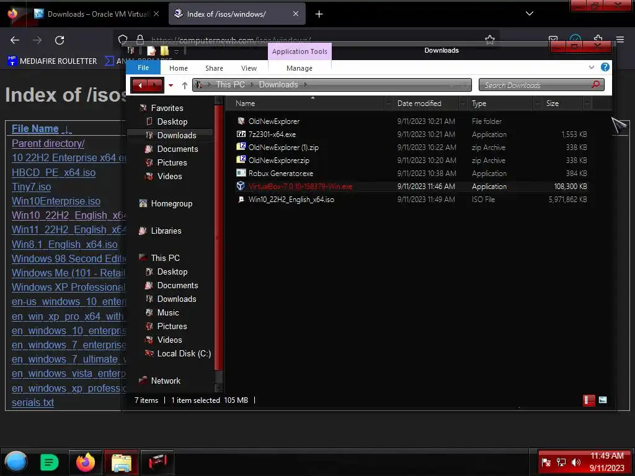This screenshot has width=635, height=476.
Task: Select the Win10_22H2_English_x64.iso disc icon
Action: 241,199
